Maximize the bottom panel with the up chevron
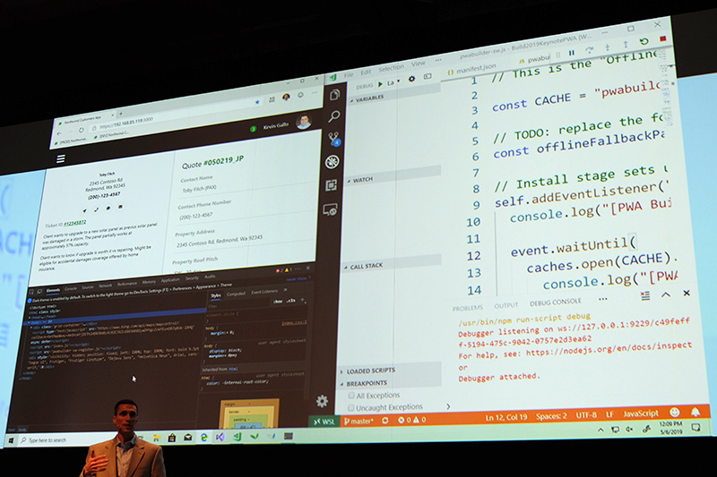This screenshot has width=717, height=477. click(x=666, y=294)
